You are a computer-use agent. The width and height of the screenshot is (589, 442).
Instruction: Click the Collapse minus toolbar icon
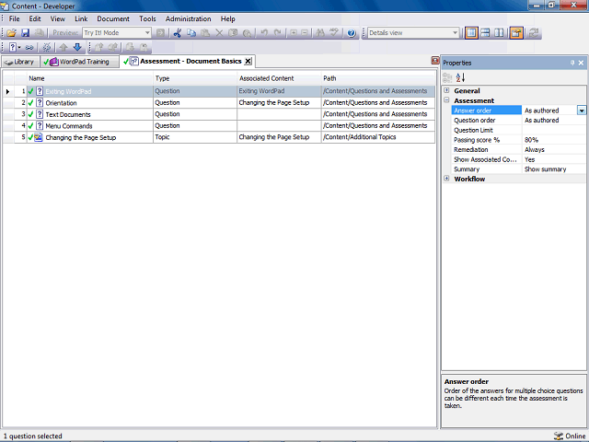click(x=305, y=33)
